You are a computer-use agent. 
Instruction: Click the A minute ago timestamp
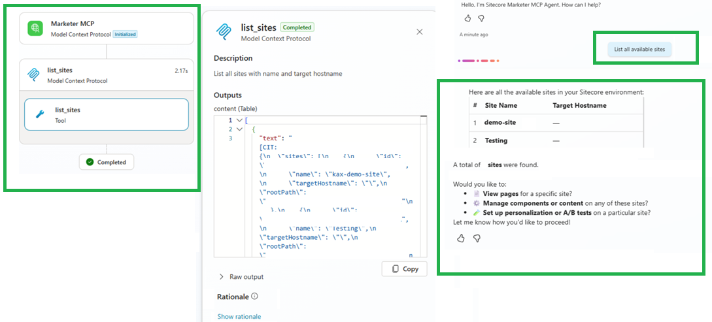(x=473, y=35)
